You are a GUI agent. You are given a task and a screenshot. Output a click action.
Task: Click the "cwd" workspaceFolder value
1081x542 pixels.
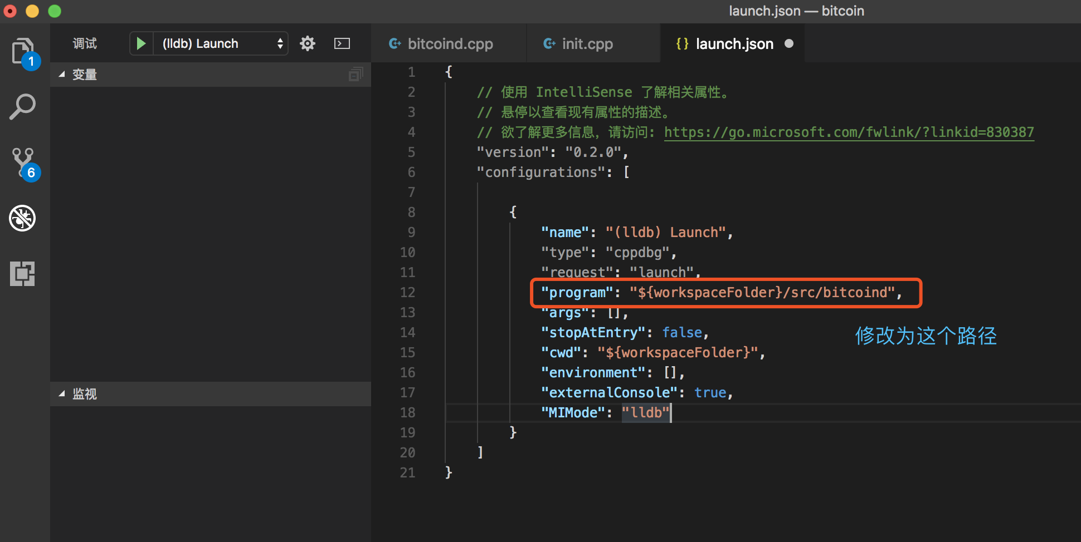(x=678, y=353)
